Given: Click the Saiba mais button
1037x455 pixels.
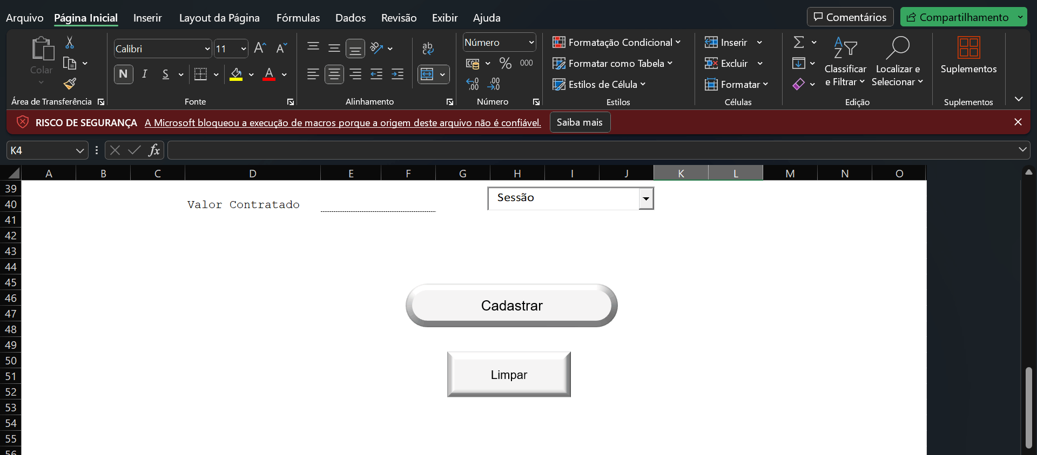Looking at the screenshot, I should pos(580,122).
